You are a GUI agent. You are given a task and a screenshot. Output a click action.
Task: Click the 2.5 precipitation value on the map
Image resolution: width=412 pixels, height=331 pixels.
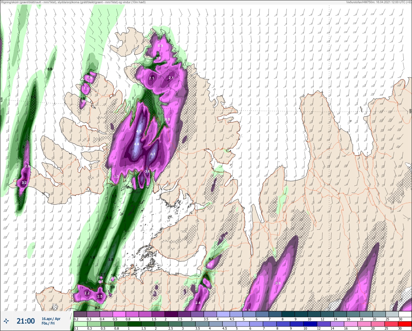tap(100, 296)
